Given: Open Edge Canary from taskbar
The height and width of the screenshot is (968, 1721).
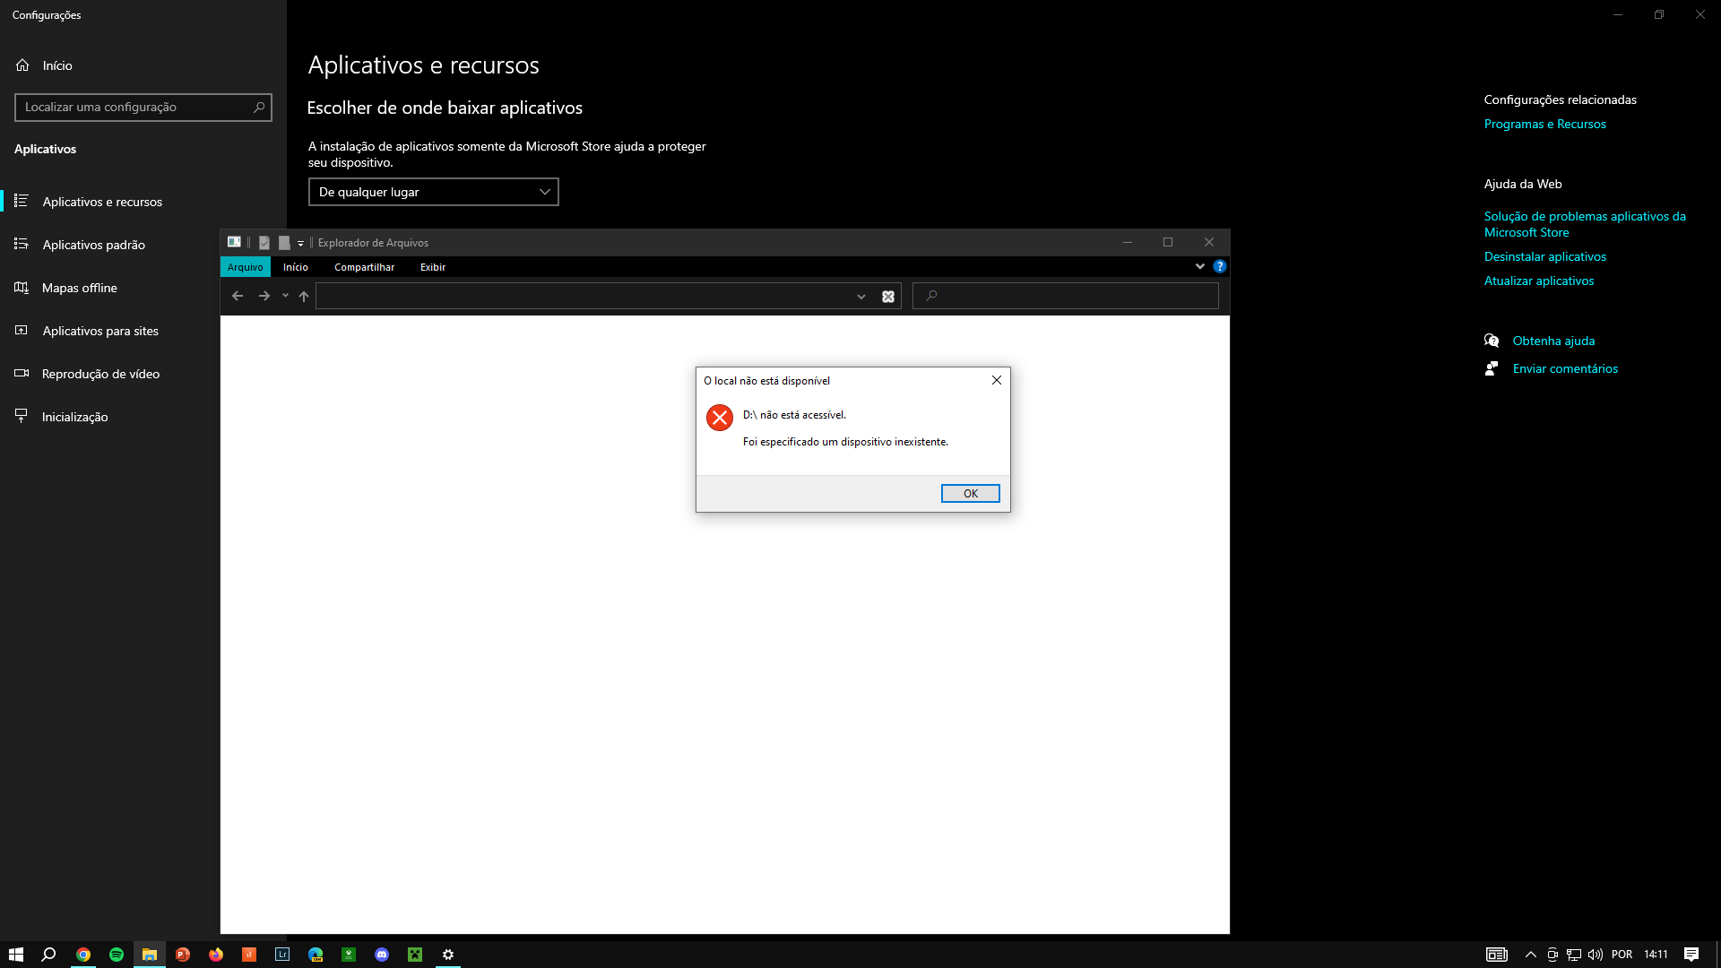Looking at the screenshot, I should coord(316,955).
